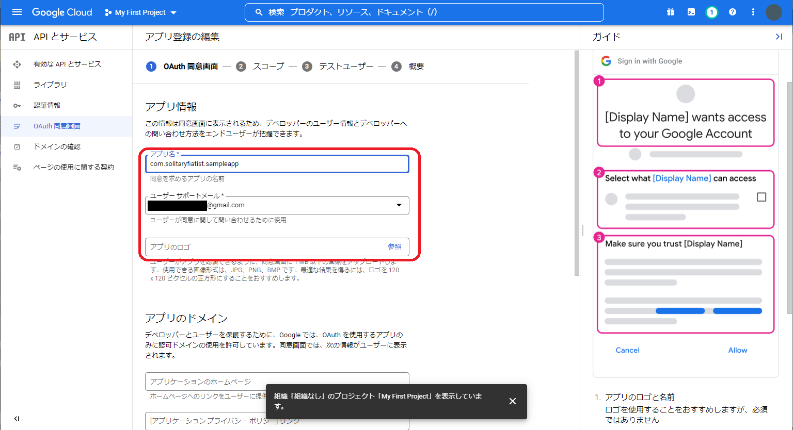Screen dimensions: 793x430
Task: Click the アプリのロゴと名前 guide text
Action: tap(640, 397)
